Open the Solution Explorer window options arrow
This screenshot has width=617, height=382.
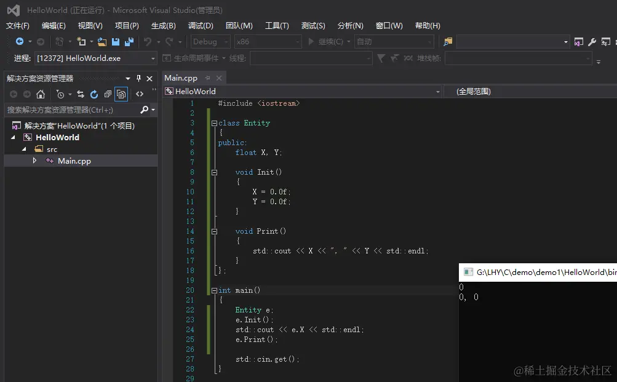point(127,78)
